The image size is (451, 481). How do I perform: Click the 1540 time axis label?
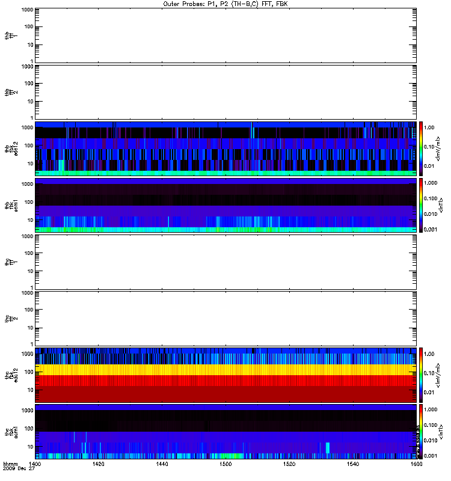(x=353, y=464)
